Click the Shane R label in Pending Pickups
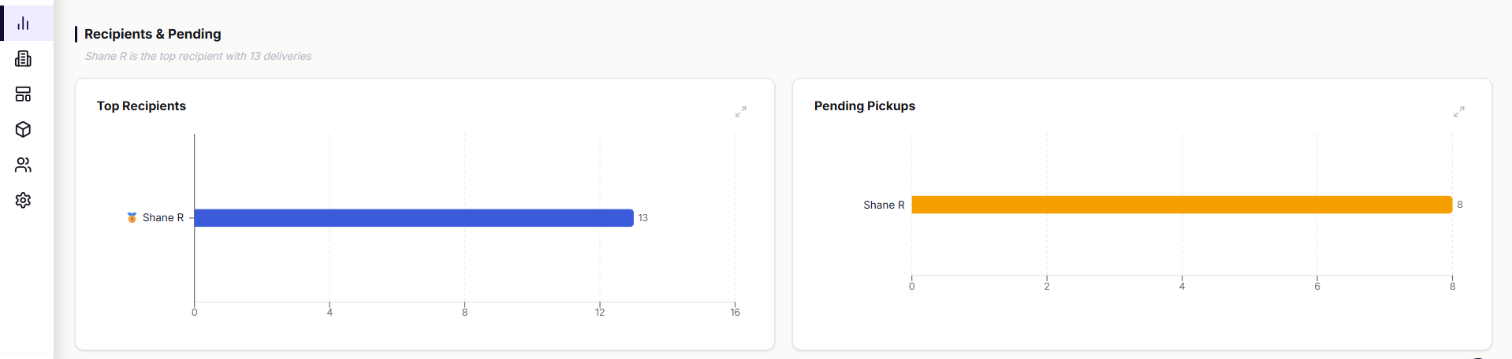This screenshot has width=1512, height=359. tap(884, 205)
